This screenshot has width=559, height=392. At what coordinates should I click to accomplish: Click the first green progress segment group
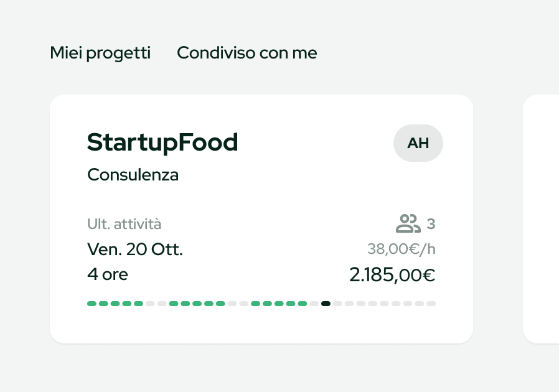[115, 304]
